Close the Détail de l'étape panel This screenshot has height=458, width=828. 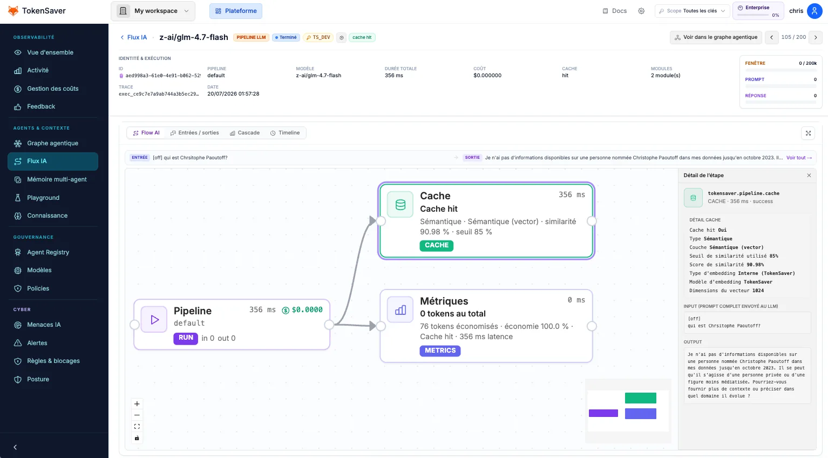[809, 176]
